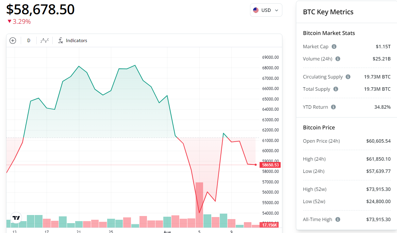This screenshot has height=233, width=397.
Task: Click the 17.156K volume label
Action: pyautogui.click(x=270, y=225)
